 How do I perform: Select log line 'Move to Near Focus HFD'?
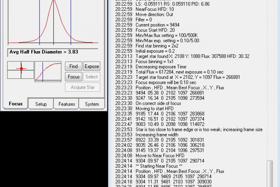(150, 156)
